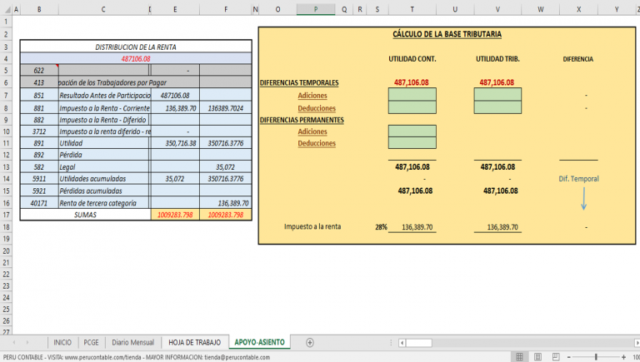
Task: Click green Utilidad Trib. temporal Deducciones cell
Action: click(497, 107)
